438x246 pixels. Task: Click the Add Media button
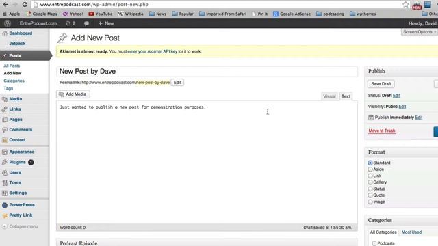(x=73, y=94)
